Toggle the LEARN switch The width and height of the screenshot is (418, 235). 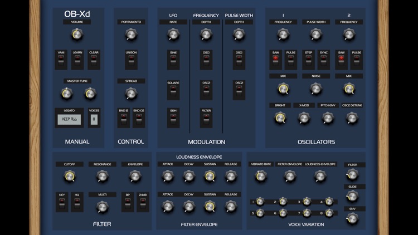click(x=77, y=61)
